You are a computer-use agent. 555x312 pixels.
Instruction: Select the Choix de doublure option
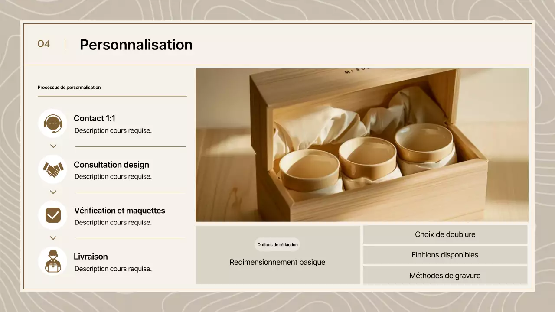pos(445,234)
